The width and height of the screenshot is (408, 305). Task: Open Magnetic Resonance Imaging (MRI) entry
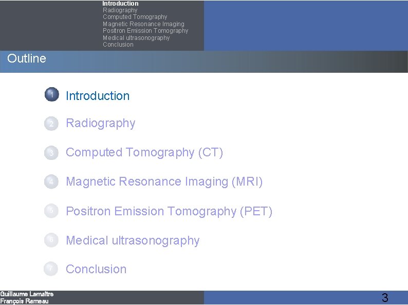click(164, 182)
